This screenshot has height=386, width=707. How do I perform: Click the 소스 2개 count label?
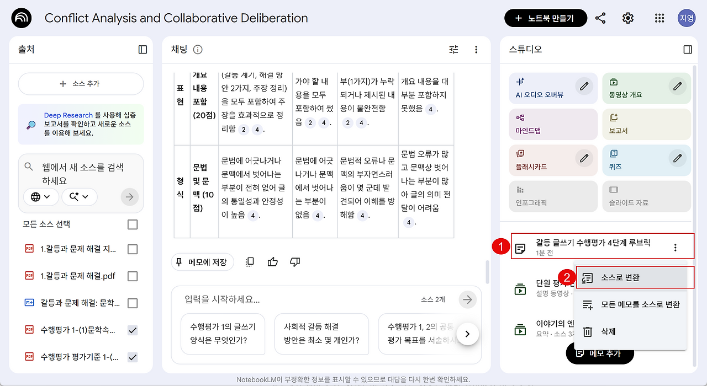tap(432, 299)
